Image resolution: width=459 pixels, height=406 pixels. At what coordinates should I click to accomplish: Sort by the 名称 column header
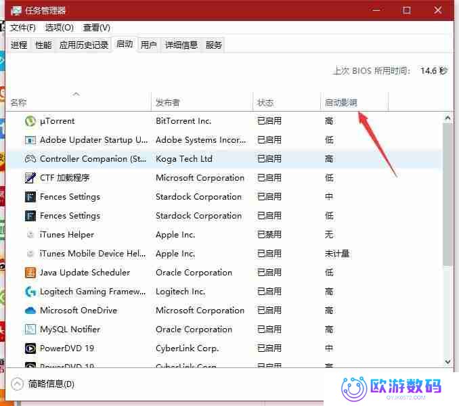(78, 101)
